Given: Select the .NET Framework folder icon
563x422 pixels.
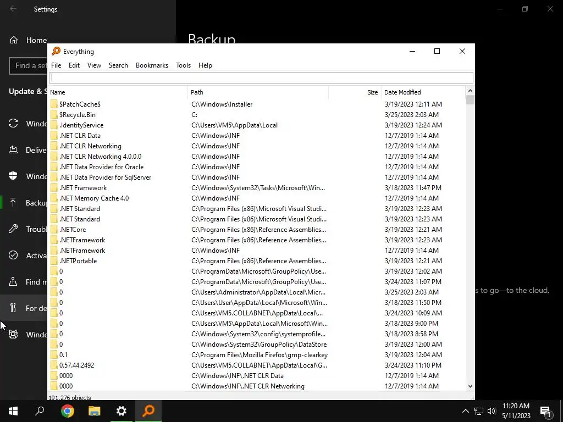Looking at the screenshot, I should tap(54, 187).
